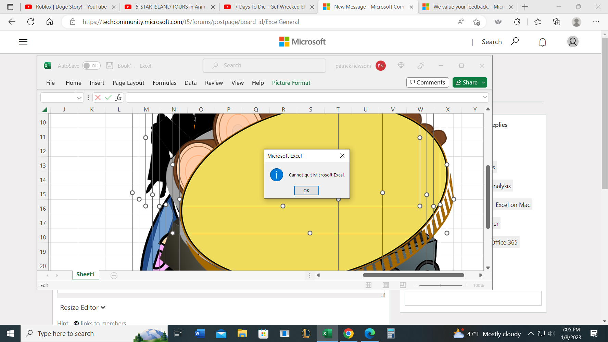608x342 pixels.
Task: Confirm entry with the green checkmark
Action: [x=108, y=97]
